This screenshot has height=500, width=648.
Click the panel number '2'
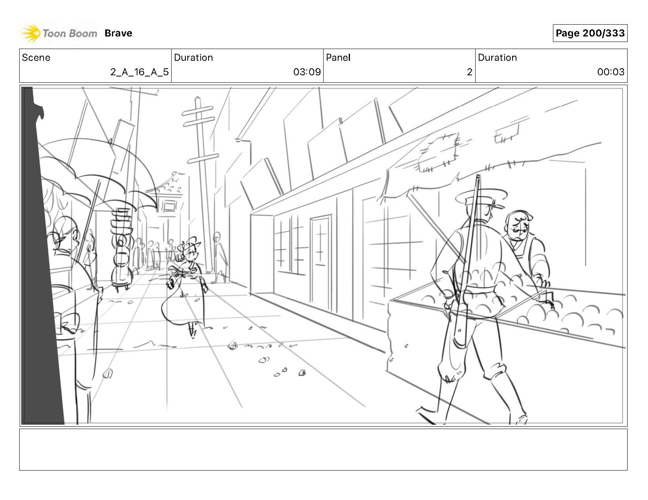469,72
